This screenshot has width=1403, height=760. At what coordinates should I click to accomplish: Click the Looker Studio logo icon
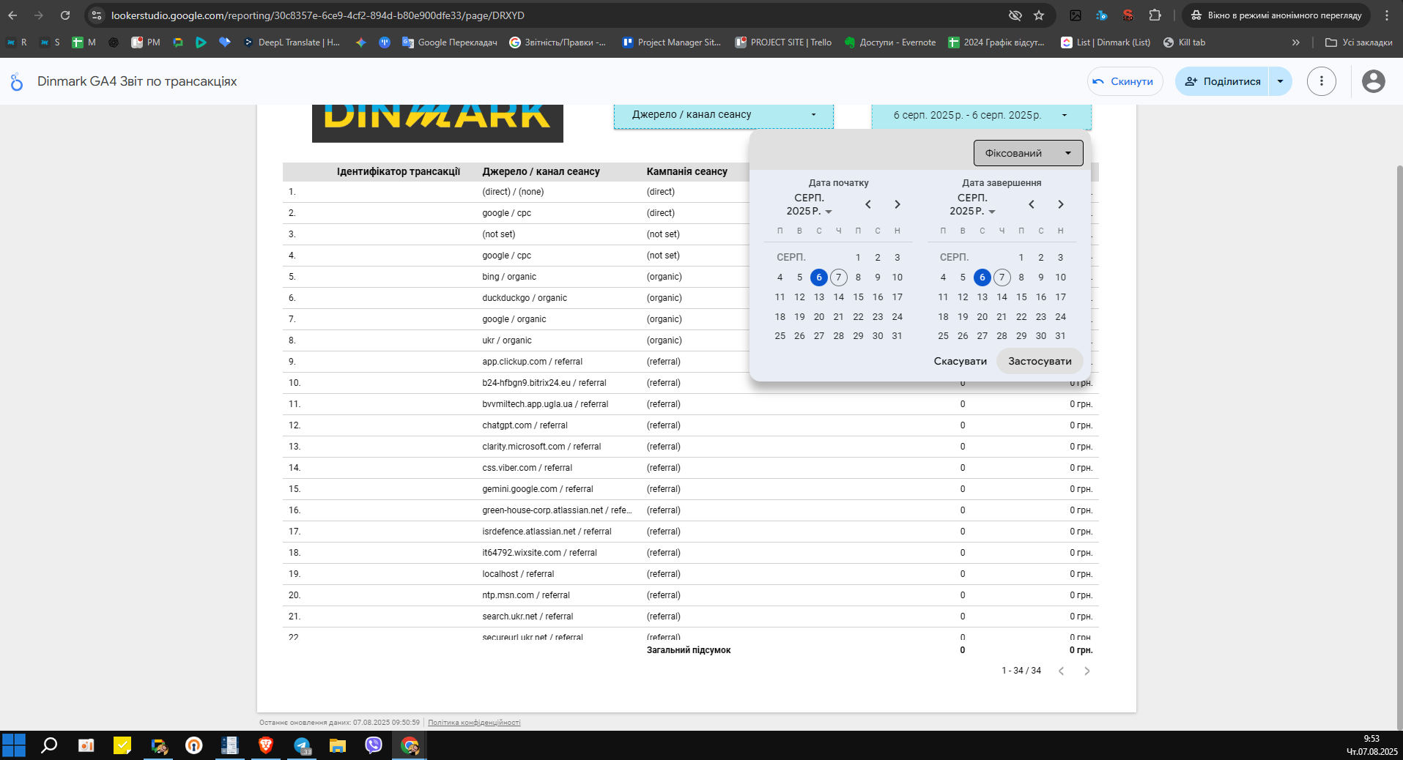point(16,81)
